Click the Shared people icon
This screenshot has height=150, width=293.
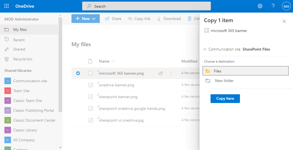tap(7, 49)
